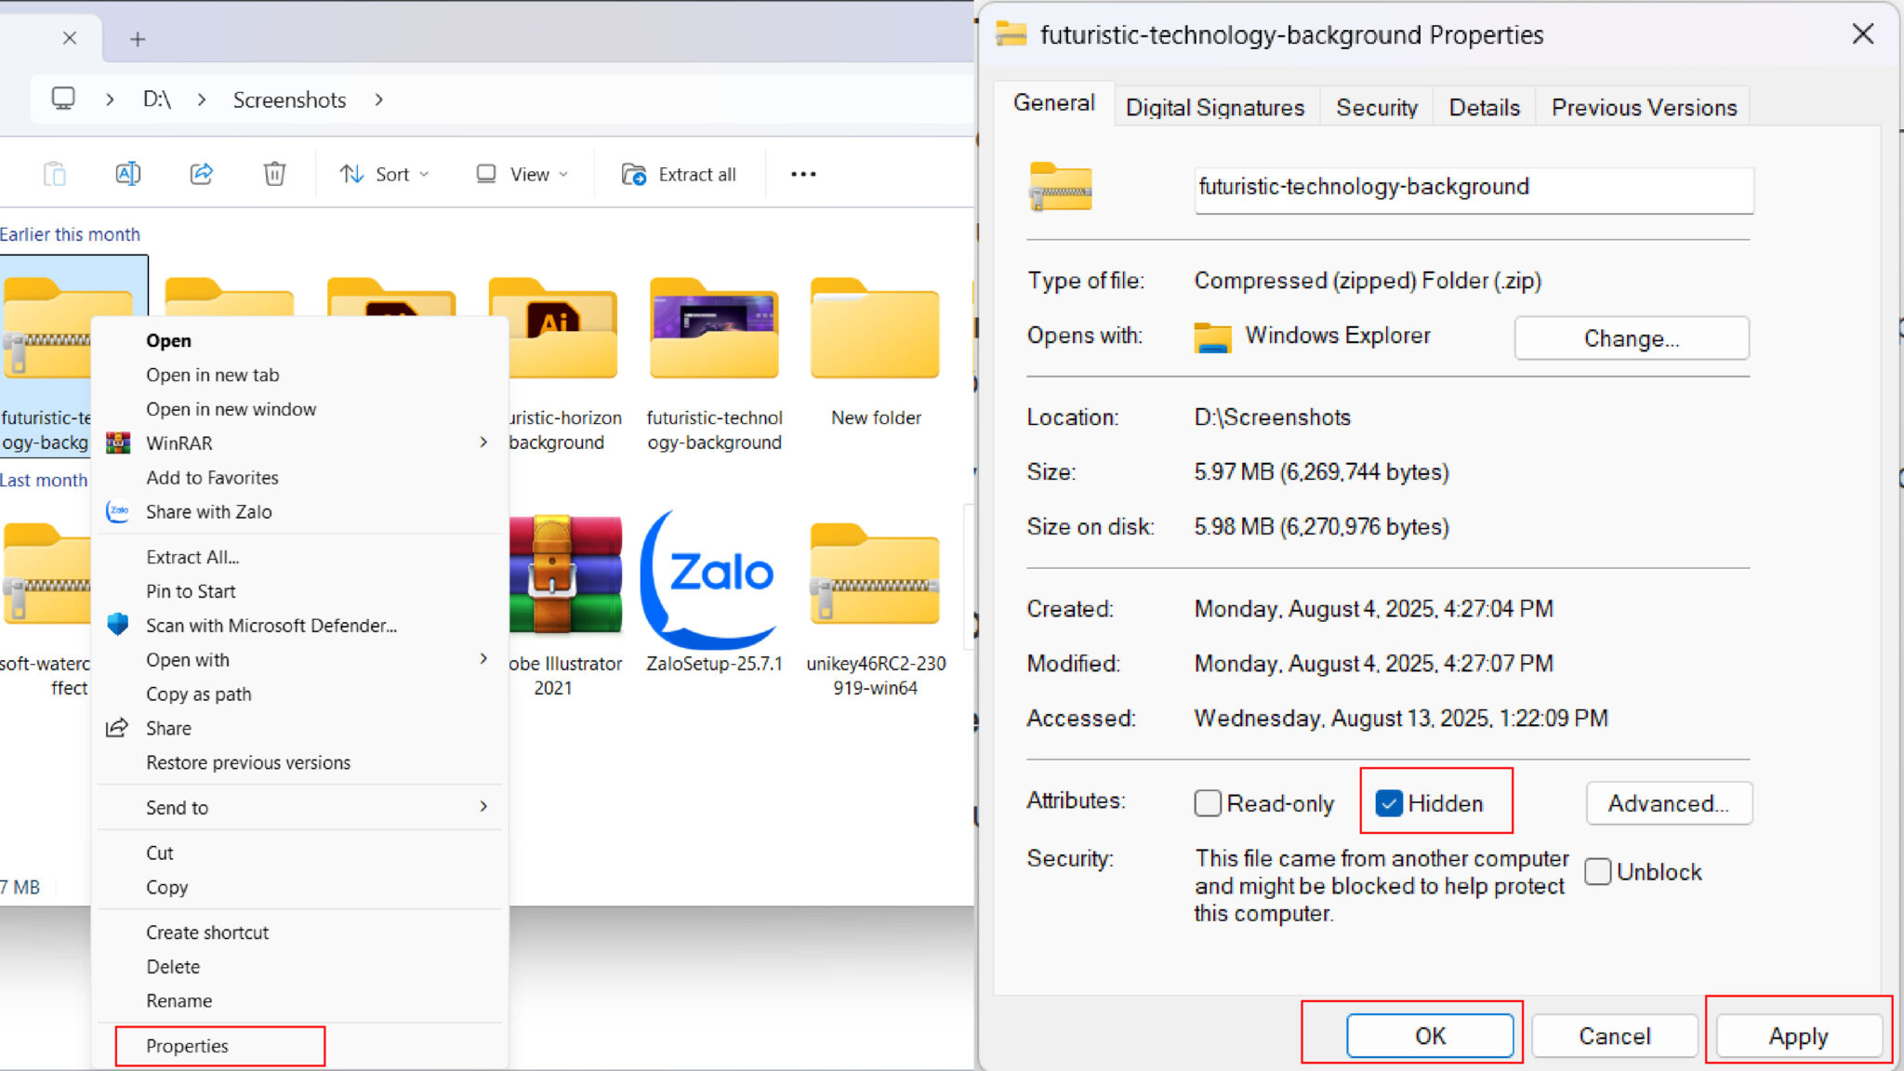Click the Change button for Opens with

1631,337
